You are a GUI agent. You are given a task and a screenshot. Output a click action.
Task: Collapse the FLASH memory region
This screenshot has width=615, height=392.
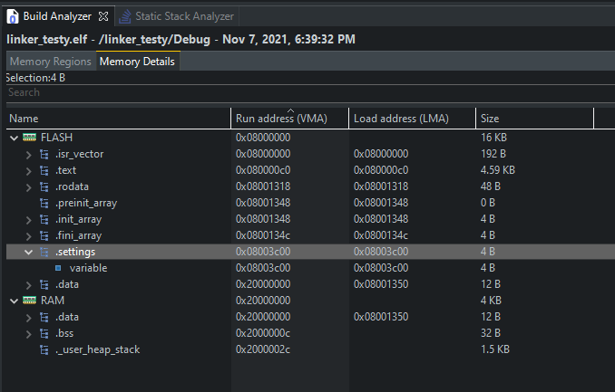tap(14, 138)
